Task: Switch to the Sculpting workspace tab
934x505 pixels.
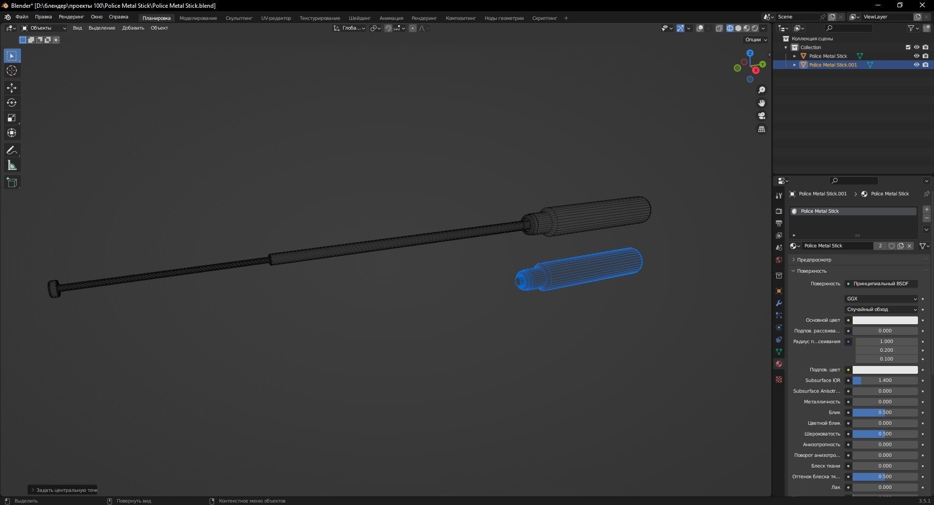Action: pos(239,18)
